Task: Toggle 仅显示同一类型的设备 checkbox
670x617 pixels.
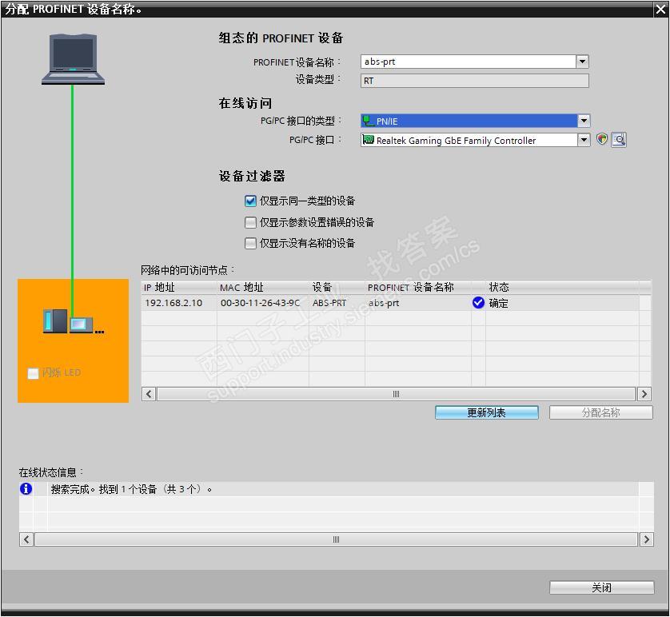Action: pos(250,201)
